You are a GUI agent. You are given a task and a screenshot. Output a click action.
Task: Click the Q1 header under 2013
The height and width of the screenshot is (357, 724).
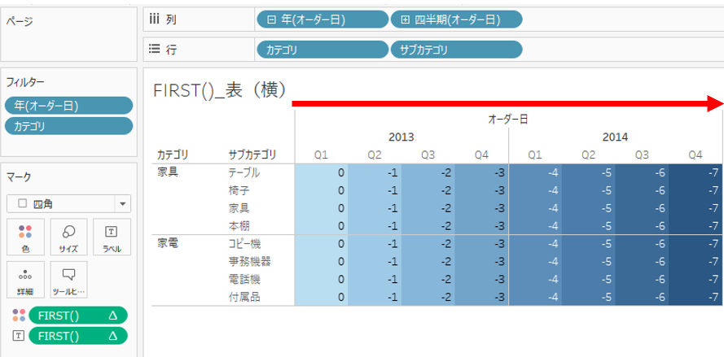[x=321, y=155]
